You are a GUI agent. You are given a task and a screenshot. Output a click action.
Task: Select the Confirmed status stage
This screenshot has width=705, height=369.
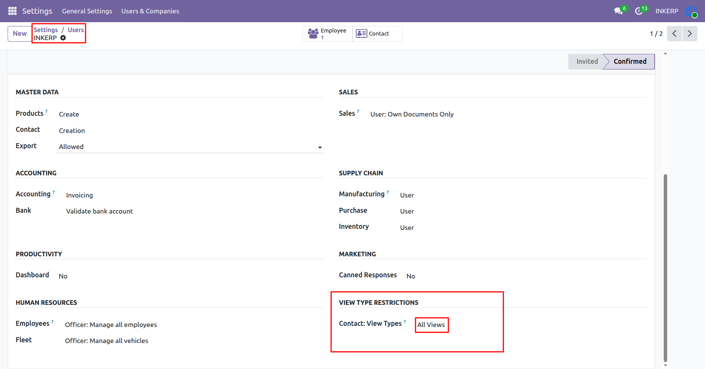click(x=630, y=61)
